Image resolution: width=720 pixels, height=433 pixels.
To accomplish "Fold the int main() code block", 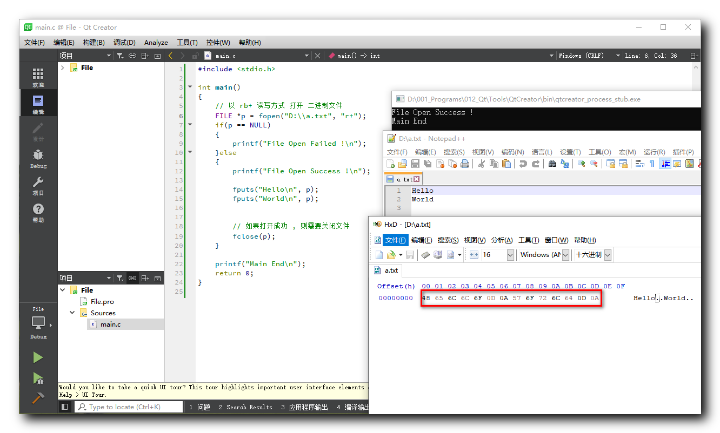I will [190, 87].
